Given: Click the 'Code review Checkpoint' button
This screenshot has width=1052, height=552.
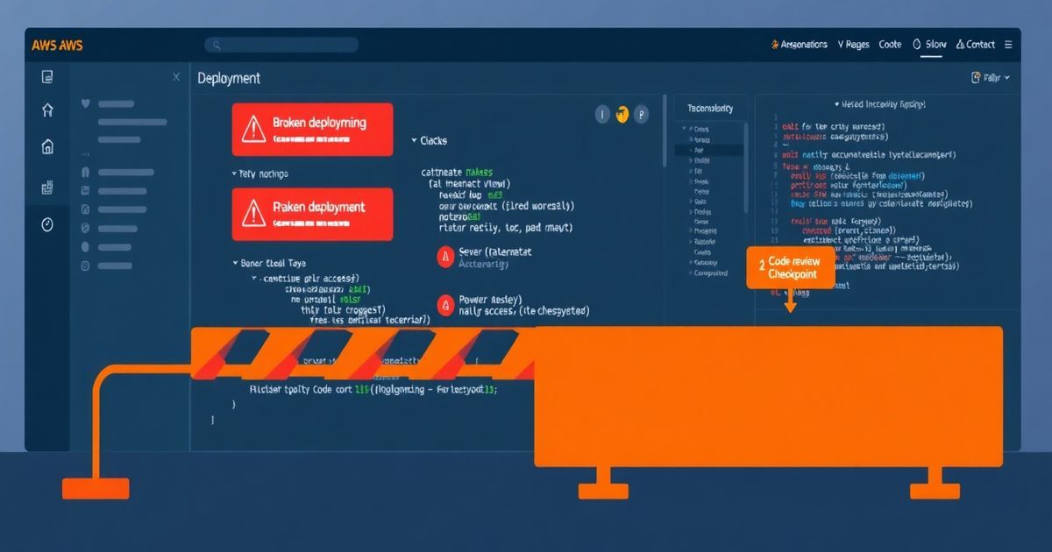Looking at the screenshot, I should pyautogui.click(x=787, y=268).
